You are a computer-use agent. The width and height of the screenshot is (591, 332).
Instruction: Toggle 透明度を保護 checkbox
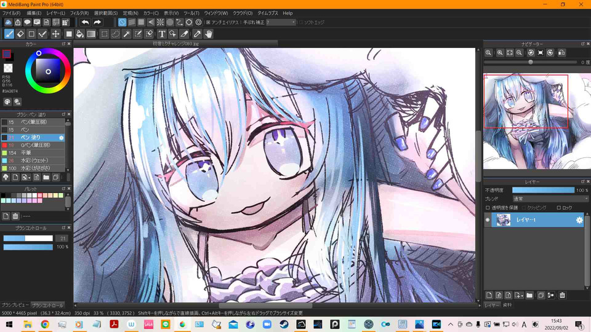tap(488, 208)
